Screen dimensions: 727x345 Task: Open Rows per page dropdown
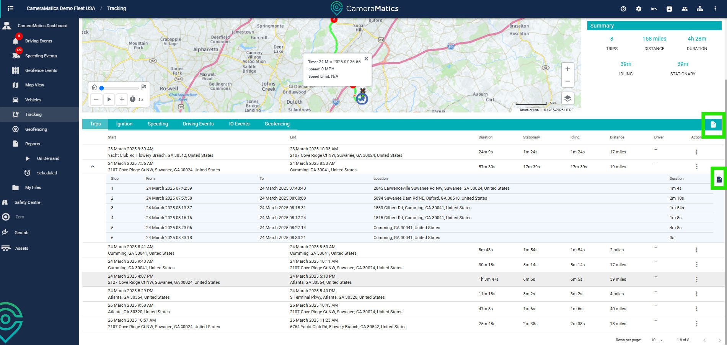coord(657,340)
